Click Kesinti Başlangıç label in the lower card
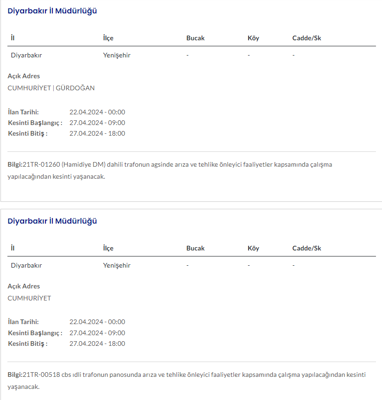Image resolution: width=382 pixels, height=400 pixels. (35, 333)
